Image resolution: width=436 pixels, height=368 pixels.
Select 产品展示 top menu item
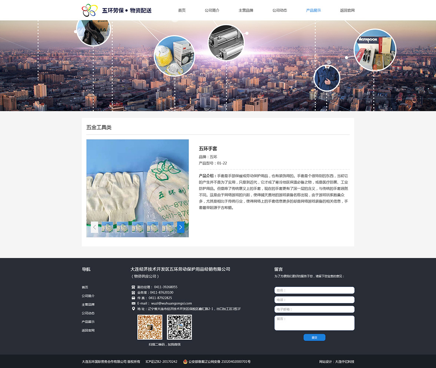click(313, 10)
